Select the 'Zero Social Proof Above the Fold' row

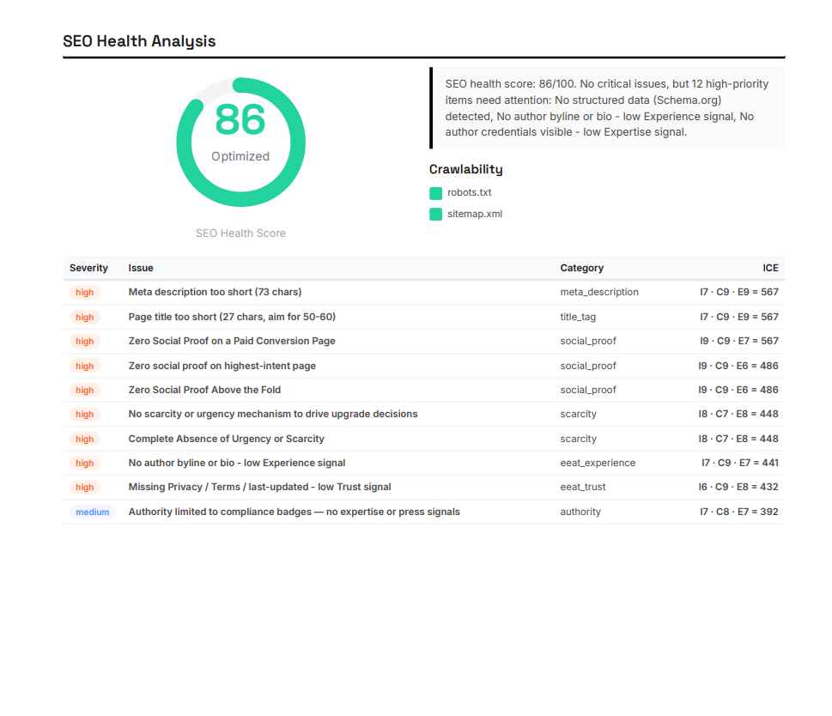tap(204, 390)
